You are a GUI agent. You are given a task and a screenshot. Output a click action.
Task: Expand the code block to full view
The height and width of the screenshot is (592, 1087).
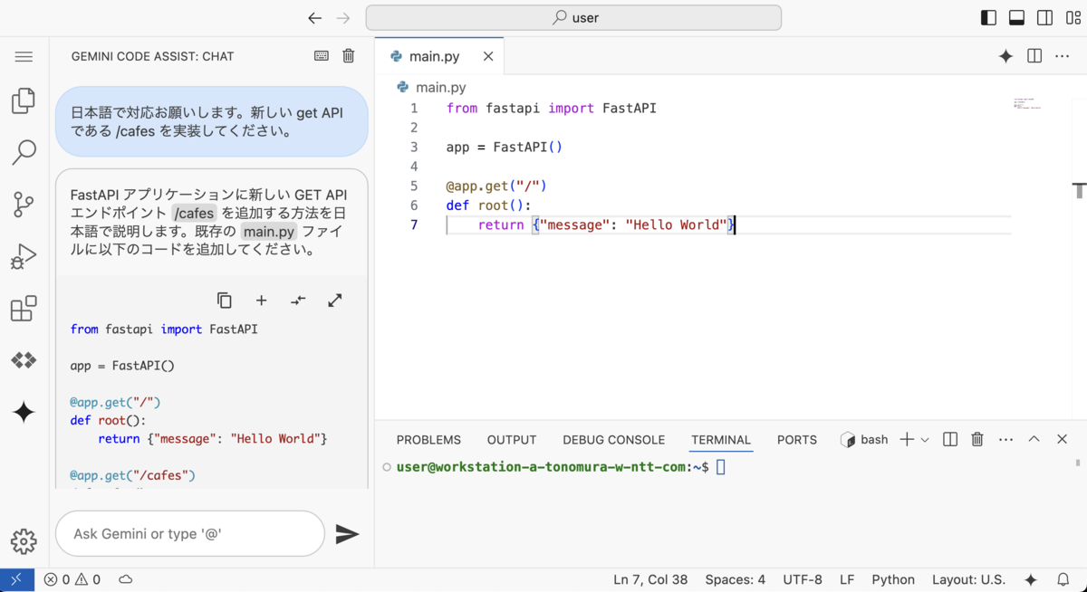click(335, 301)
